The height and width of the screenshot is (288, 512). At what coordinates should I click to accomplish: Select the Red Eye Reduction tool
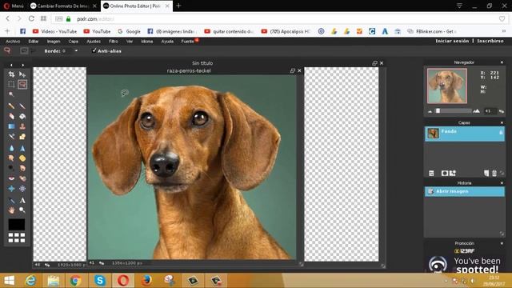click(11, 178)
